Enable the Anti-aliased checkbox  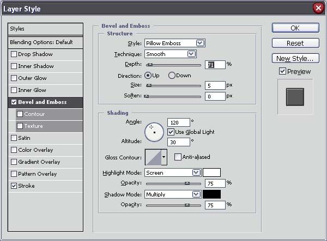click(x=178, y=157)
